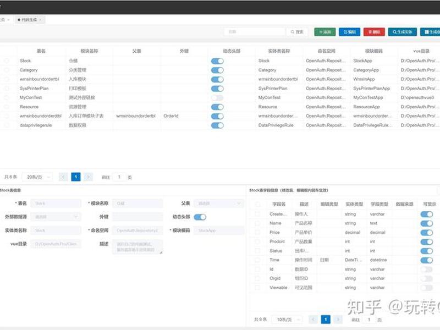Image resolution: width=440 pixels, height=330 pixels.
Task: Click the 表名 input field in the form
Action: pos(56,204)
